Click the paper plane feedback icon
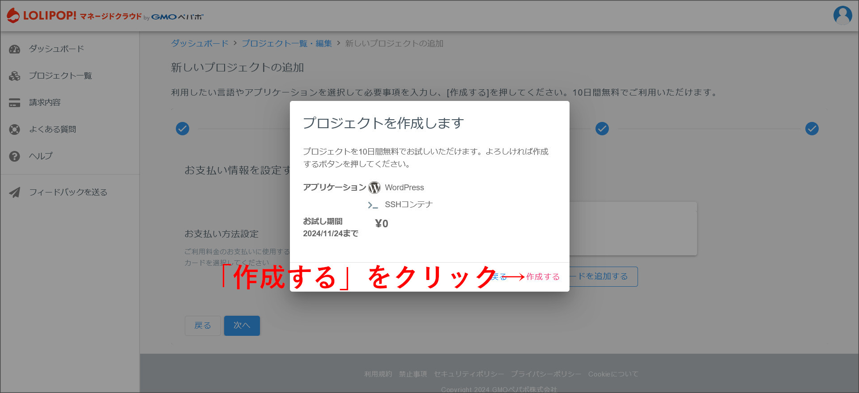859x393 pixels. (x=15, y=192)
